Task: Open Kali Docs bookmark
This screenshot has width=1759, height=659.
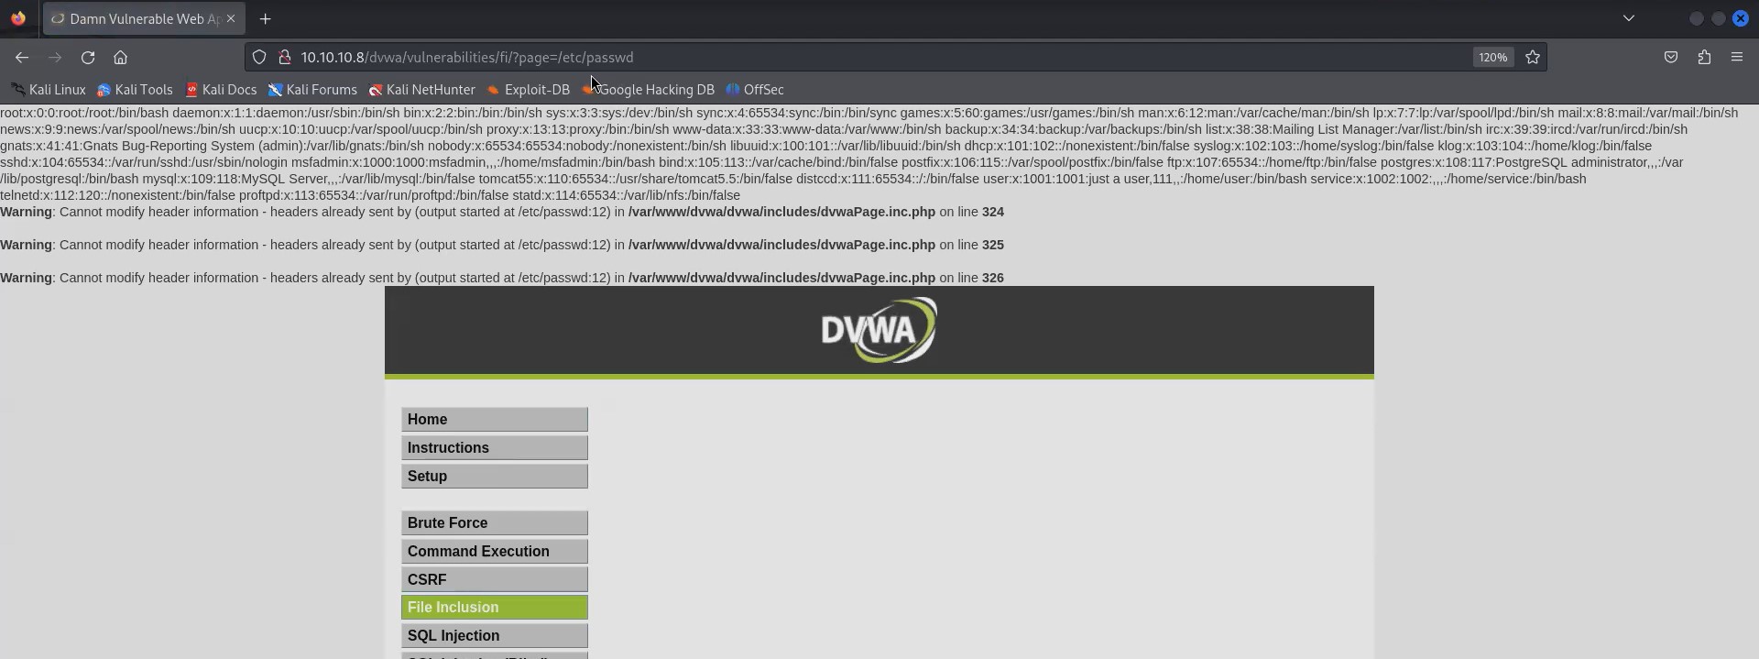Action: [x=221, y=90]
